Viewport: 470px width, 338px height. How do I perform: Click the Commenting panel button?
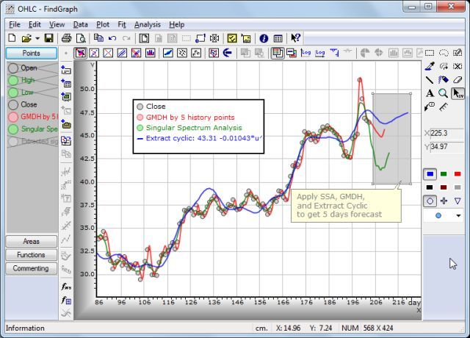tap(31, 268)
